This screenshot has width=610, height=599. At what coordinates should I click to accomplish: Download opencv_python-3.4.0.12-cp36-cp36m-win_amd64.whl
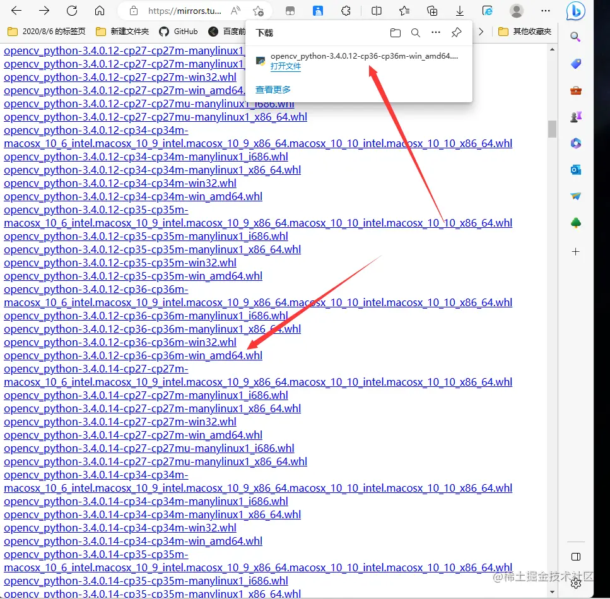(x=133, y=355)
